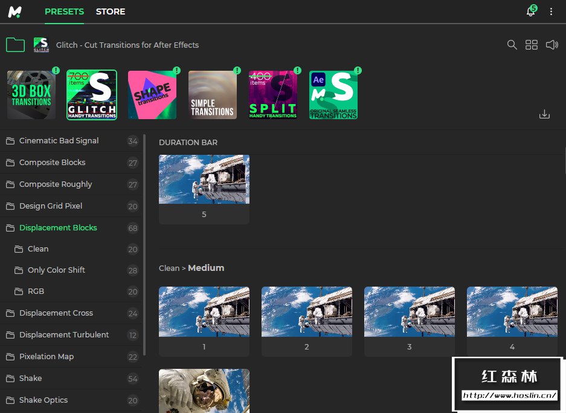Click the category list scrollbar
The width and height of the screenshot is (566, 413).
[144, 245]
